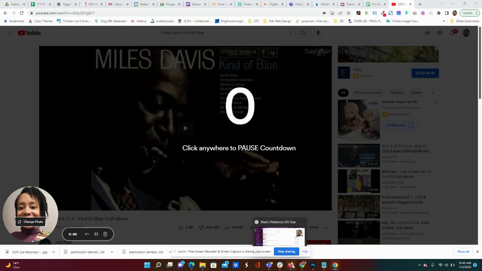Start voice search with microphone icon
The width and height of the screenshot is (482, 271).
click(x=318, y=33)
